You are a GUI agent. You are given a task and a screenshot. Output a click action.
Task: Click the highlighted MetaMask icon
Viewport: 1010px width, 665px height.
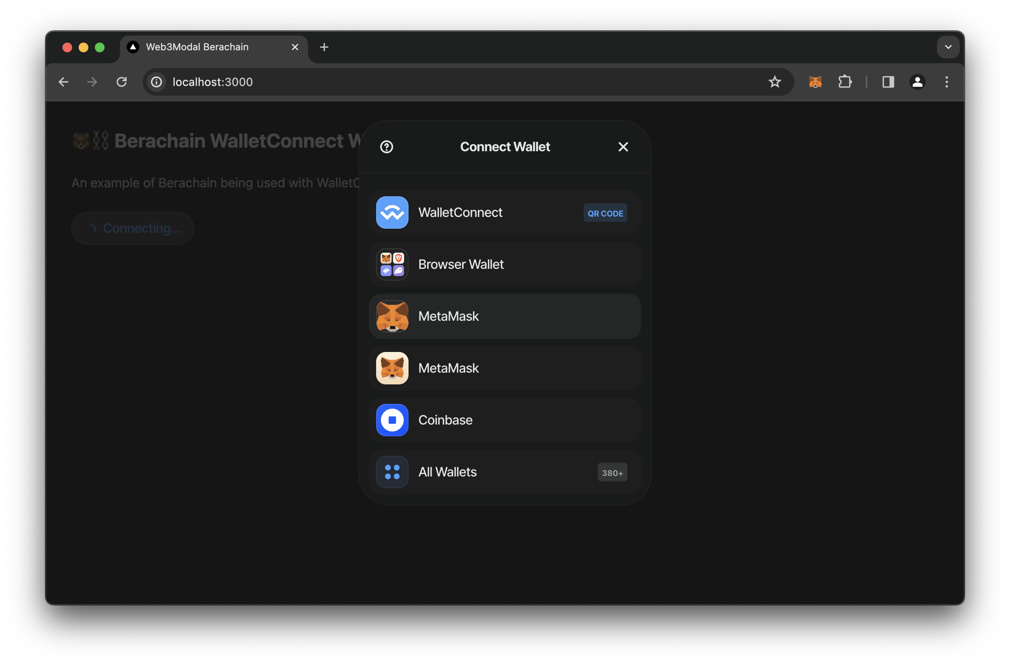point(392,315)
